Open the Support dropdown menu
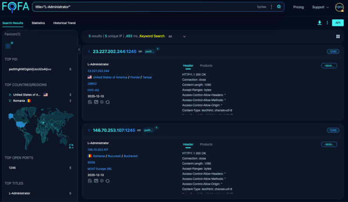This screenshot has height=202, width=348. [x=320, y=7]
